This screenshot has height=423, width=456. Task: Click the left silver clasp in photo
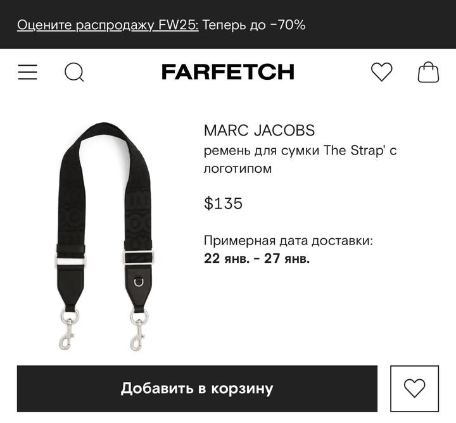(x=68, y=329)
